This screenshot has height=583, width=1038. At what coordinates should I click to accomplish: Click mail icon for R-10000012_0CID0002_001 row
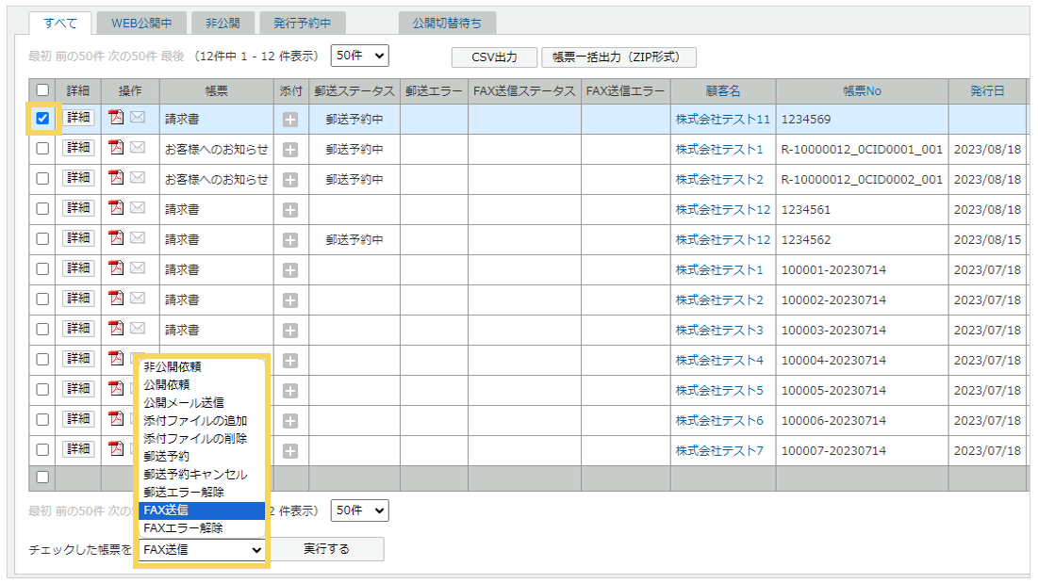(138, 179)
